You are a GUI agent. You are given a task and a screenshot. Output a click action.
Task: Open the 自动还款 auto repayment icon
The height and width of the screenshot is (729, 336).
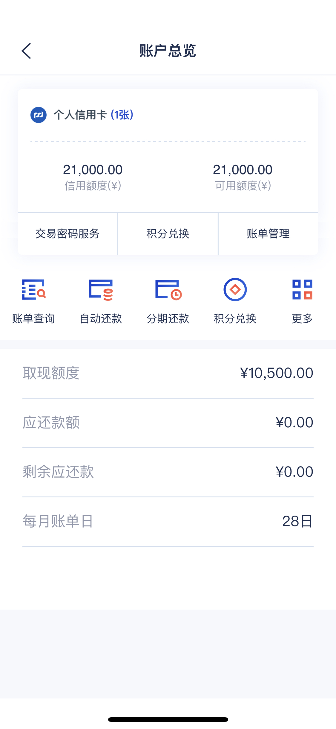[x=101, y=290]
